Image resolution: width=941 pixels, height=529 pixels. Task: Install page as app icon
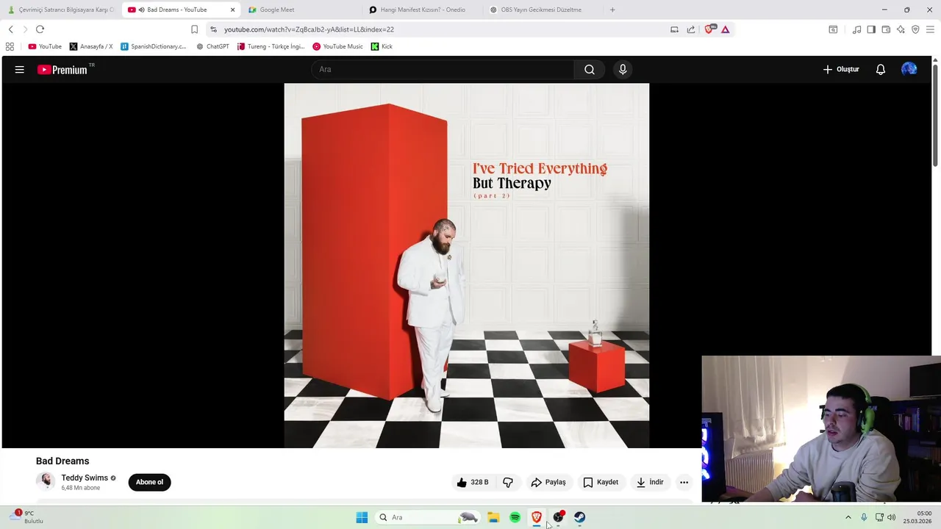[674, 29]
